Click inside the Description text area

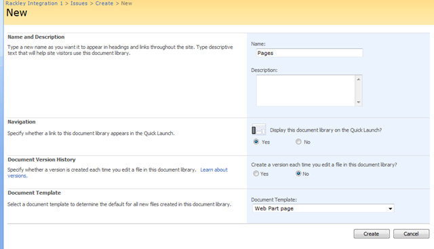pos(306,90)
